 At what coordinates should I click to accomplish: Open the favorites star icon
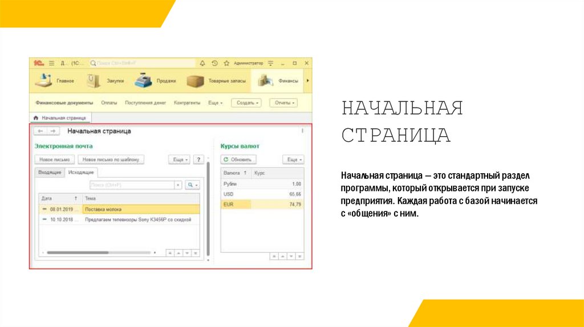coord(226,63)
